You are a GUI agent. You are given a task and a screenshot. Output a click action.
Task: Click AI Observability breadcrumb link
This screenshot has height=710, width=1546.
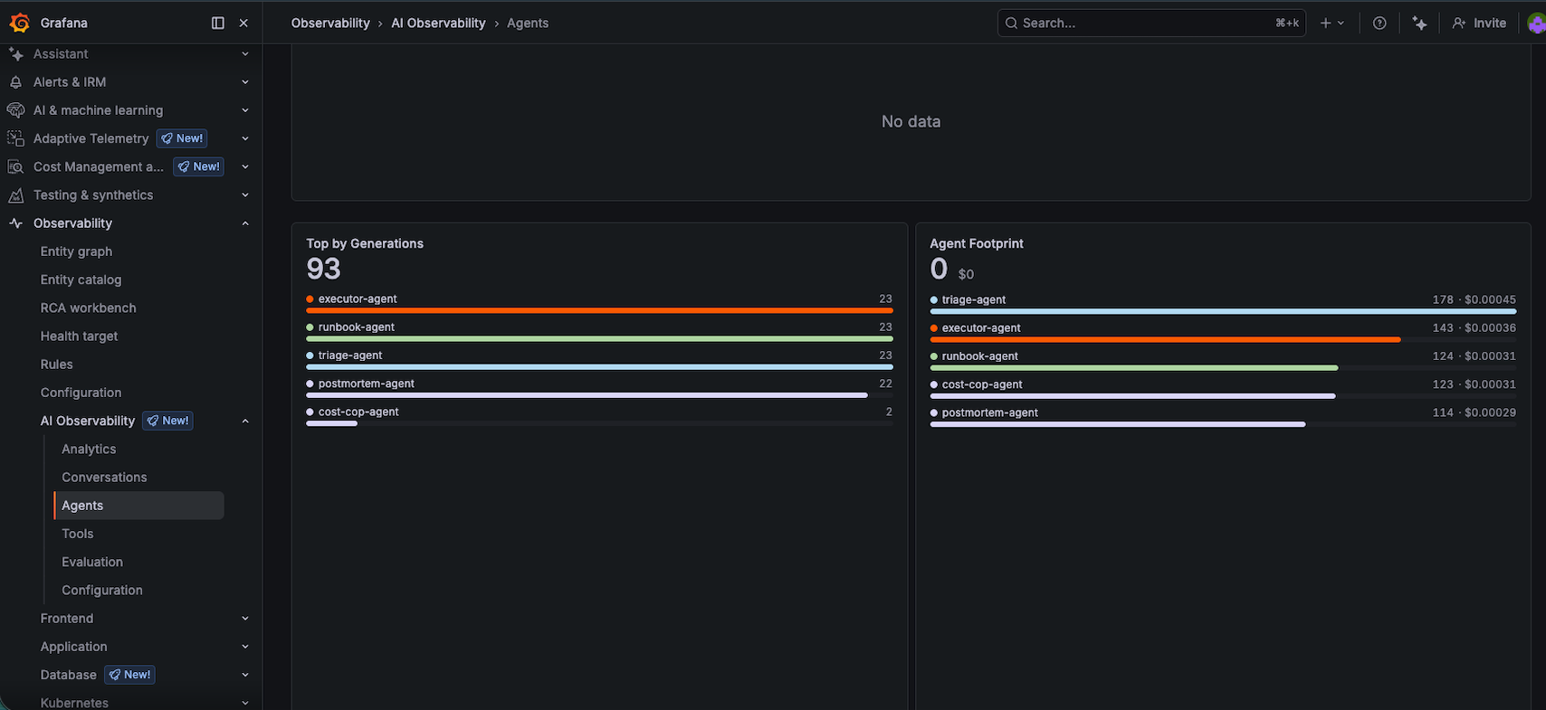tap(438, 23)
